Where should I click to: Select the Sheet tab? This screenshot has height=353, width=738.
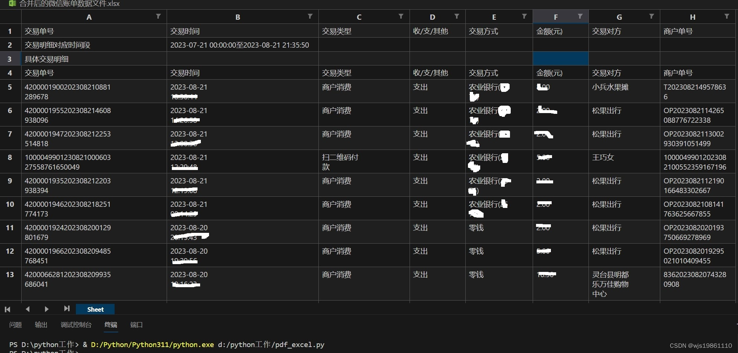pyautogui.click(x=95, y=309)
